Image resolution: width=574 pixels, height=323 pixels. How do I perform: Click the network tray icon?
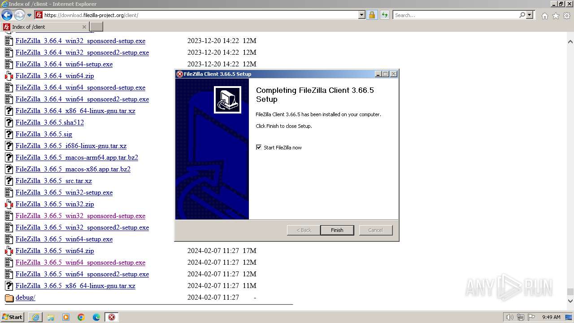click(x=521, y=317)
